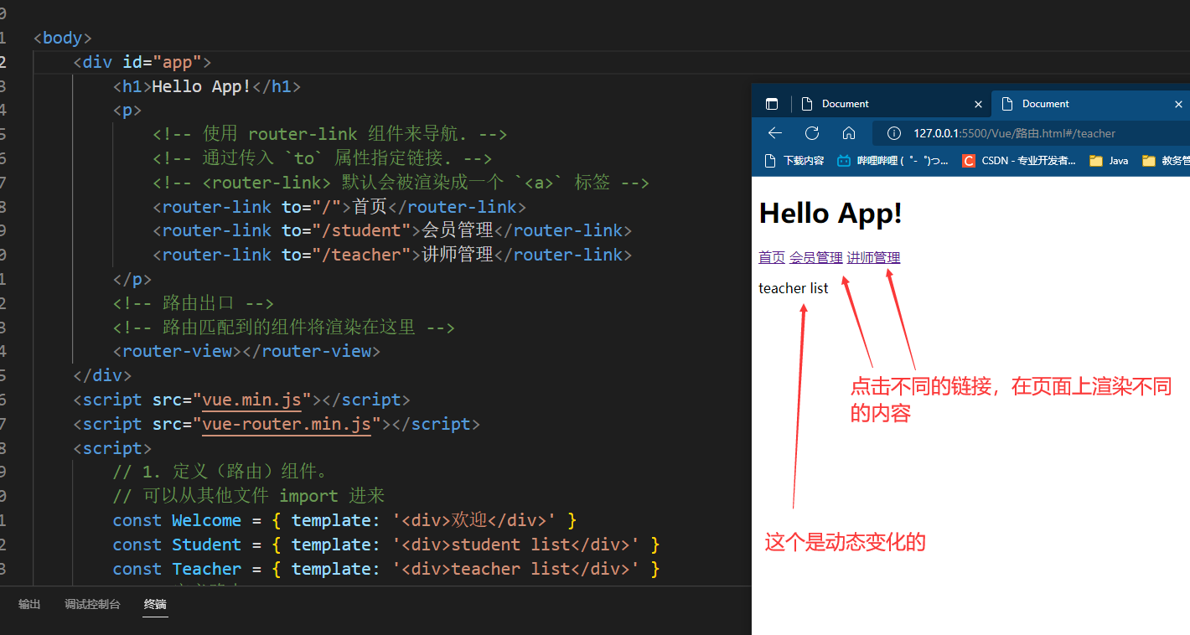
Task: Open the 教务管 bookmarks folder
Action: pos(1166,161)
